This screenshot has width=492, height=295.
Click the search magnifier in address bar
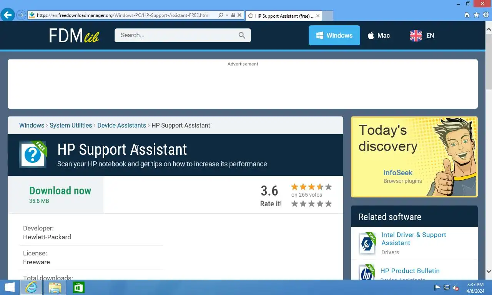point(221,15)
